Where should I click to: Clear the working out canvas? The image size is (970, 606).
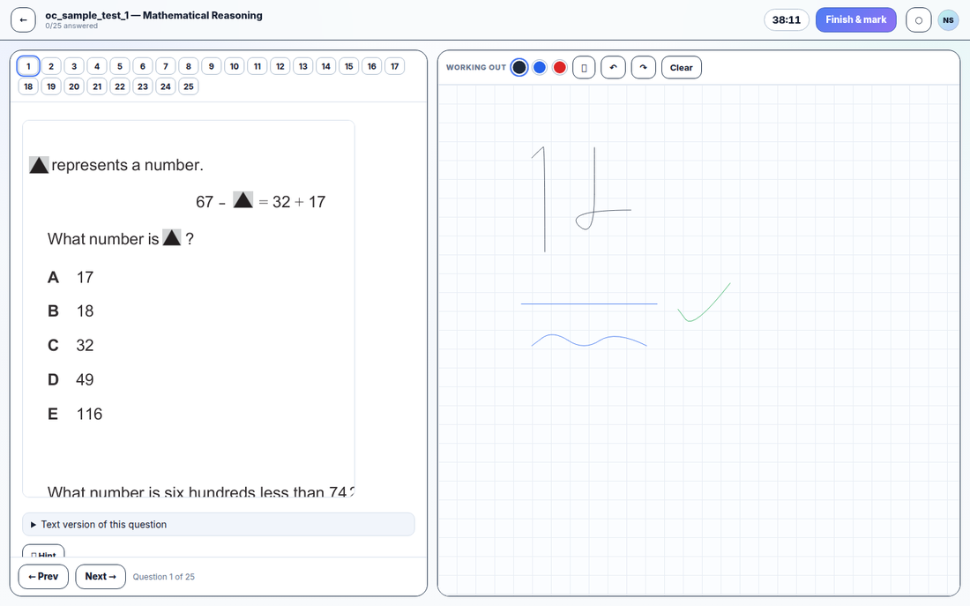pos(681,67)
